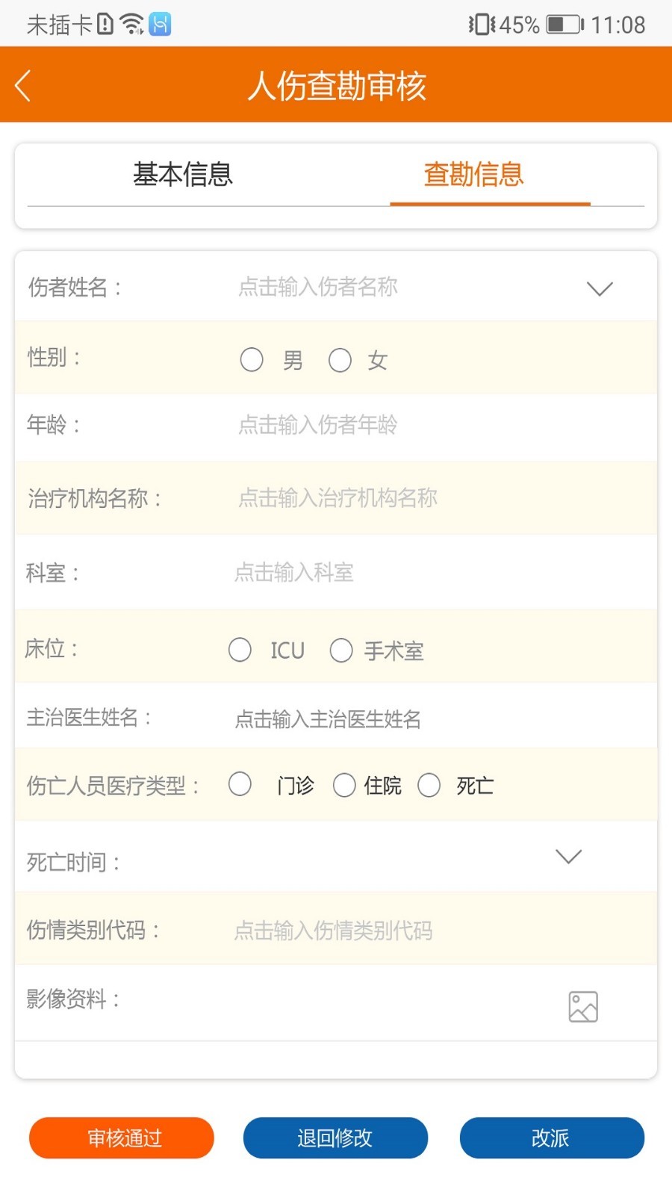This screenshot has height=1195, width=672.
Task: Expand the 死亡时间 dropdown chevron
Action: click(568, 856)
